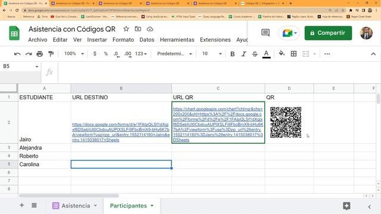
Task: Expand merge cells options arrow
Action: pos(314,54)
